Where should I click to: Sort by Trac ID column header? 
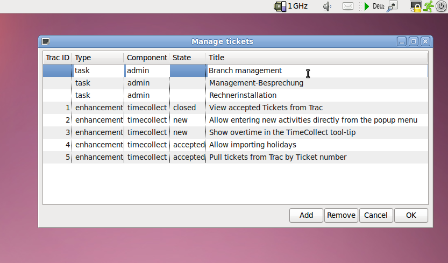[57, 58]
